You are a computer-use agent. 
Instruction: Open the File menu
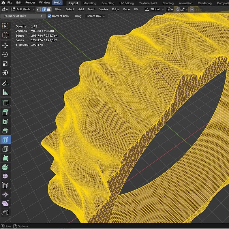point(10,3)
